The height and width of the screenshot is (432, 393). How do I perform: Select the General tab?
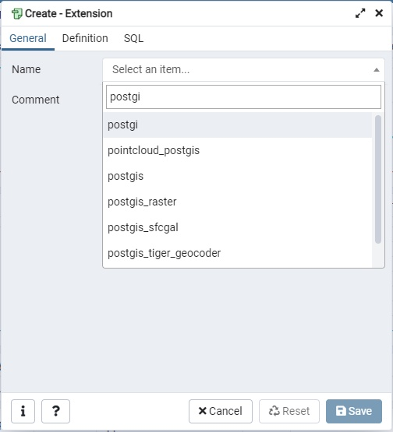[28, 38]
